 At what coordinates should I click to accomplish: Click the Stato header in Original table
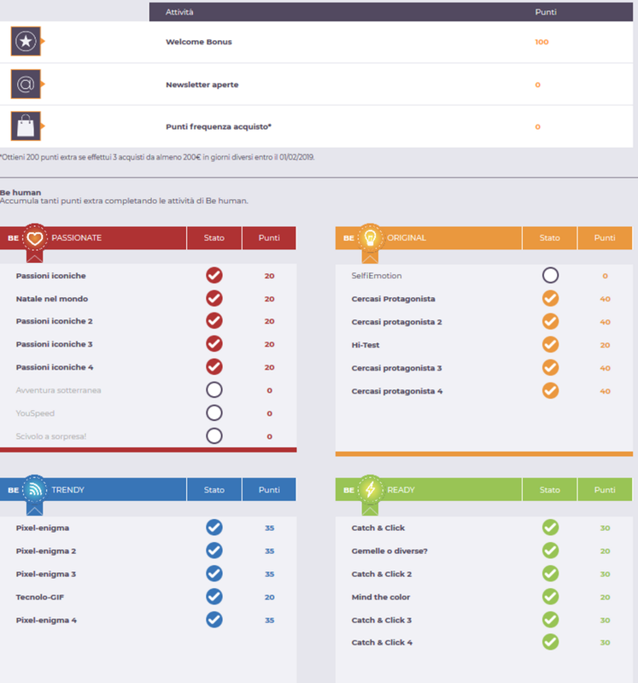[549, 238]
